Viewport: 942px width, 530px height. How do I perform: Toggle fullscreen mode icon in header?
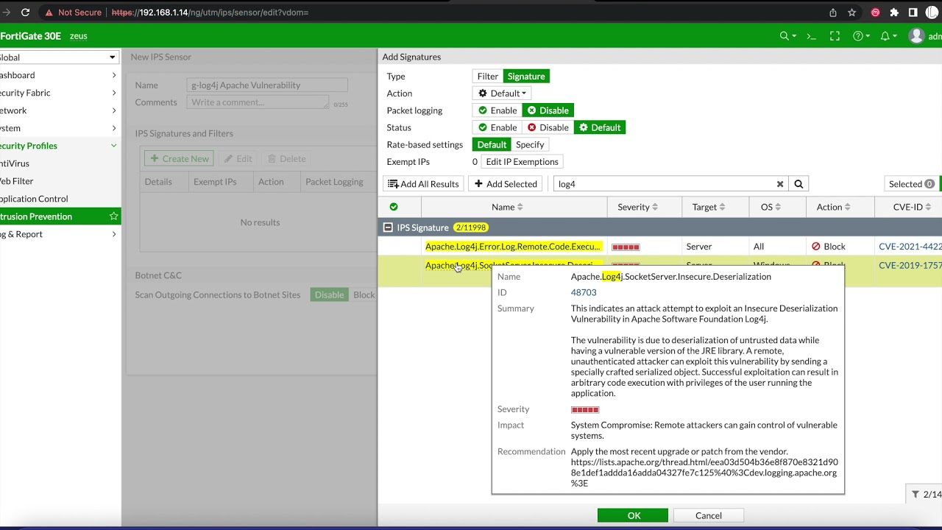[x=835, y=36]
